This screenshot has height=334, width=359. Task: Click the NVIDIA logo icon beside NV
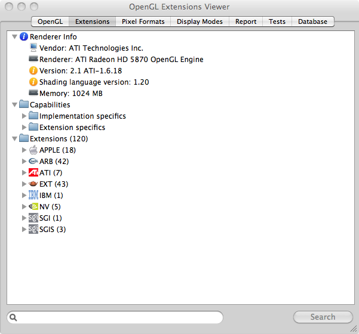click(33, 206)
